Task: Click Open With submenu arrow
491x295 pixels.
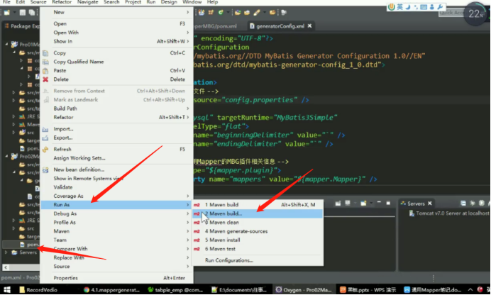Action: (x=187, y=33)
